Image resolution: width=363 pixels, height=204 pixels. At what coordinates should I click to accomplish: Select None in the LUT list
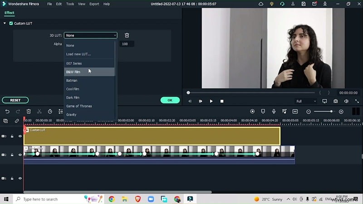(89, 46)
